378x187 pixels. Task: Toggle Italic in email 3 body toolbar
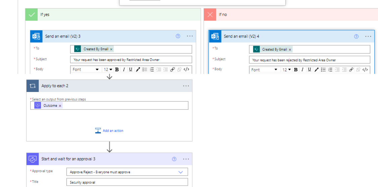pos(124,69)
